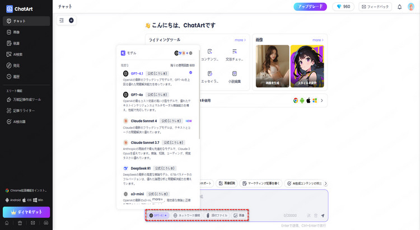Open the 小説編集 writing tool
The height and width of the screenshot is (230, 420).
pyautogui.click(x=235, y=77)
